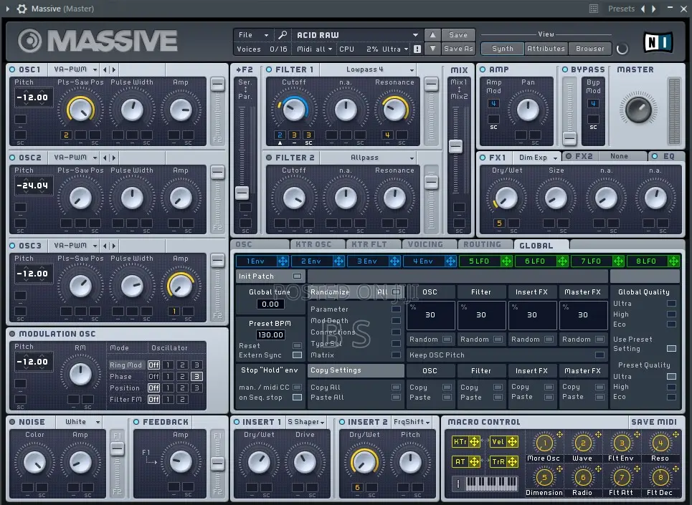Viewport: 692px width, 505px height.
Task: Open Insert 1 S Shaper dropdown
Action: pyautogui.click(x=305, y=422)
